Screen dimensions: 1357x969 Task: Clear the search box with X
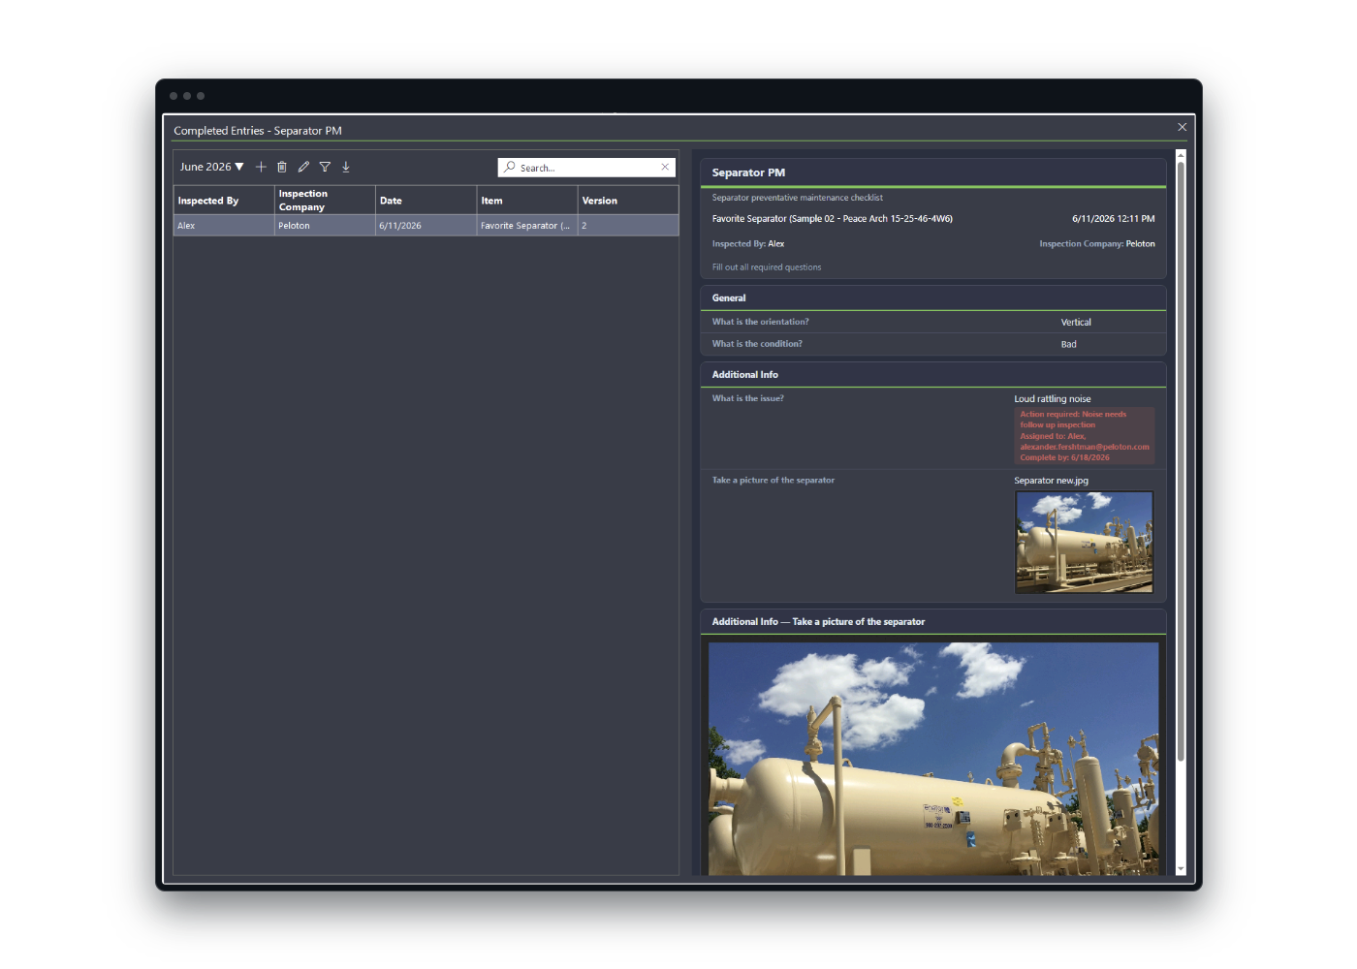[x=665, y=167]
